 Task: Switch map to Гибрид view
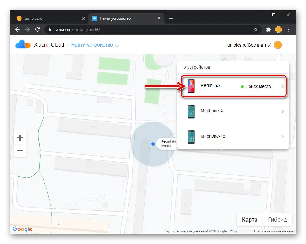coord(278,220)
